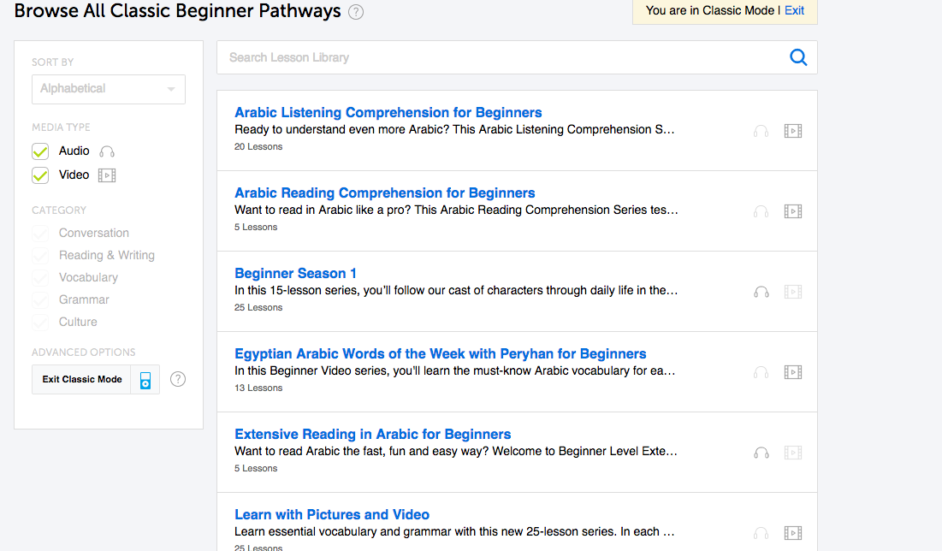Click headphones icon for Extensive Reading in Arabic
This screenshot has height=551, width=942.
pos(761,453)
